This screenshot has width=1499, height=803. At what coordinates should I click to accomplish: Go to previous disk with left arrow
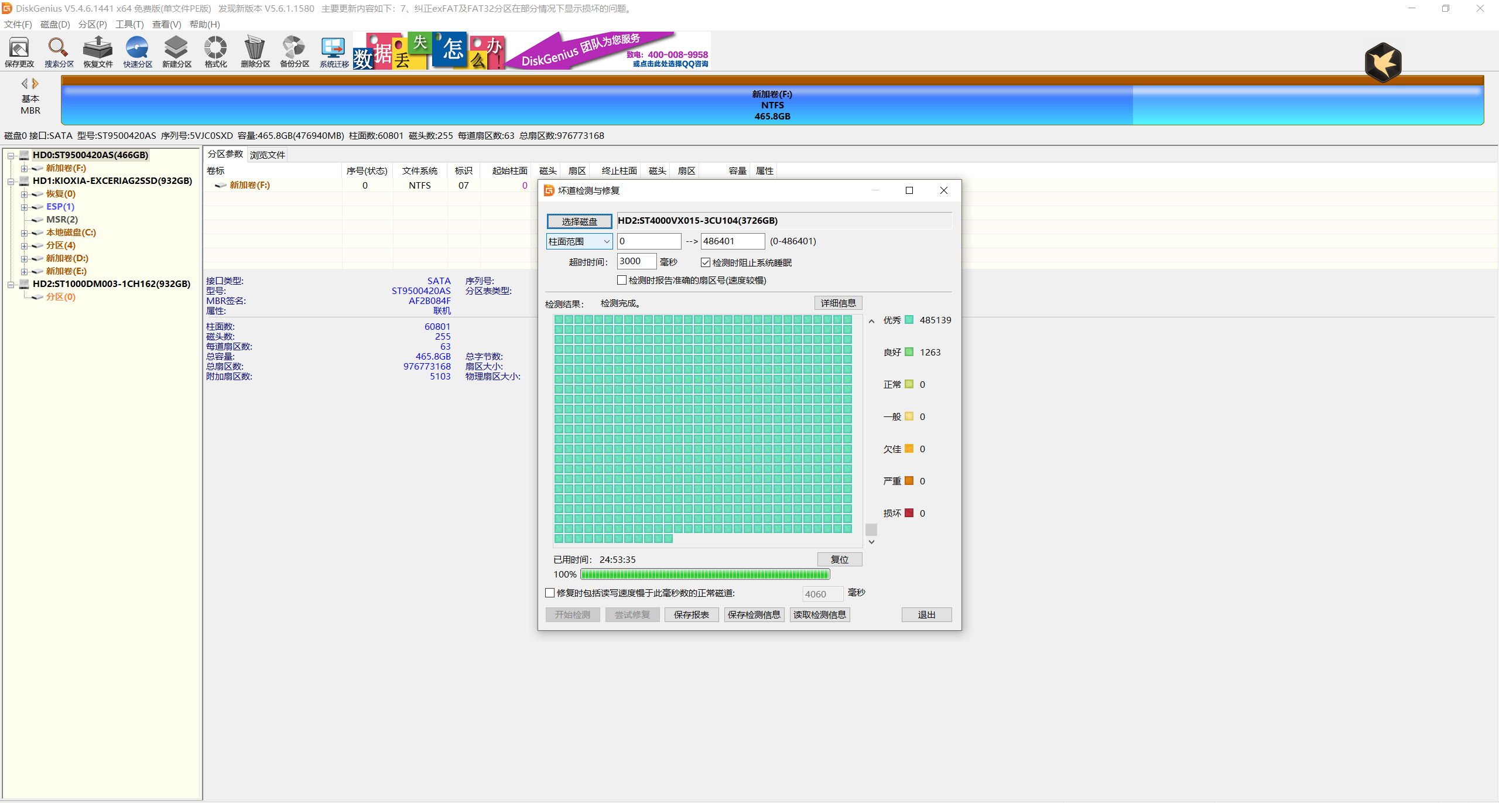25,83
